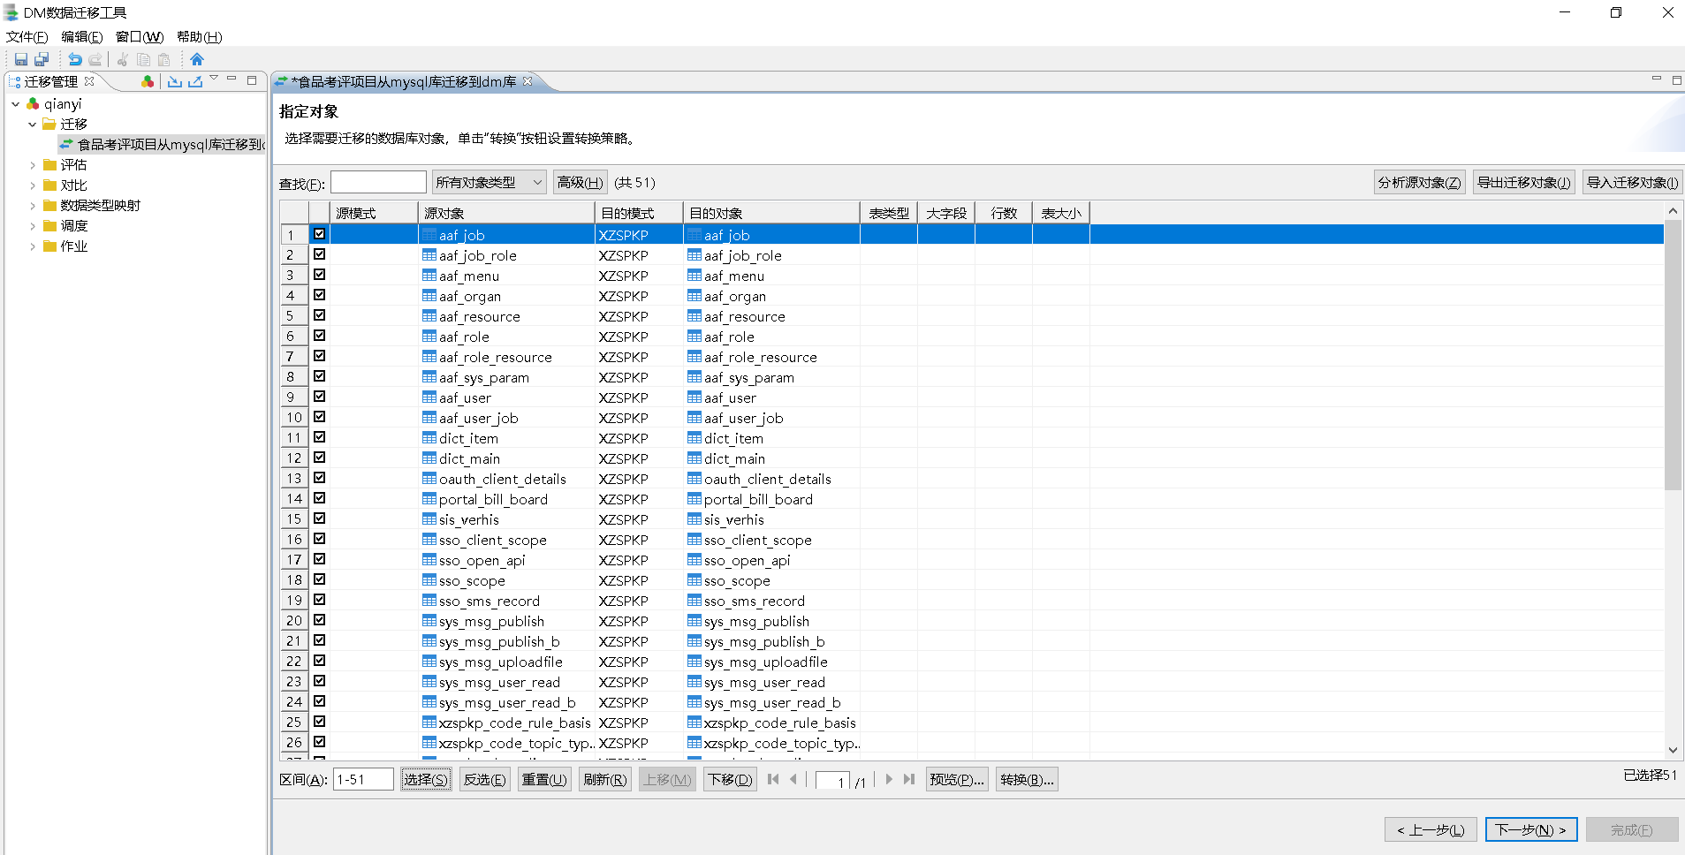Open the 所有对象类型 dropdown
This screenshot has height=855, width=1685.
pyautogui.click(x=489, y=182)
